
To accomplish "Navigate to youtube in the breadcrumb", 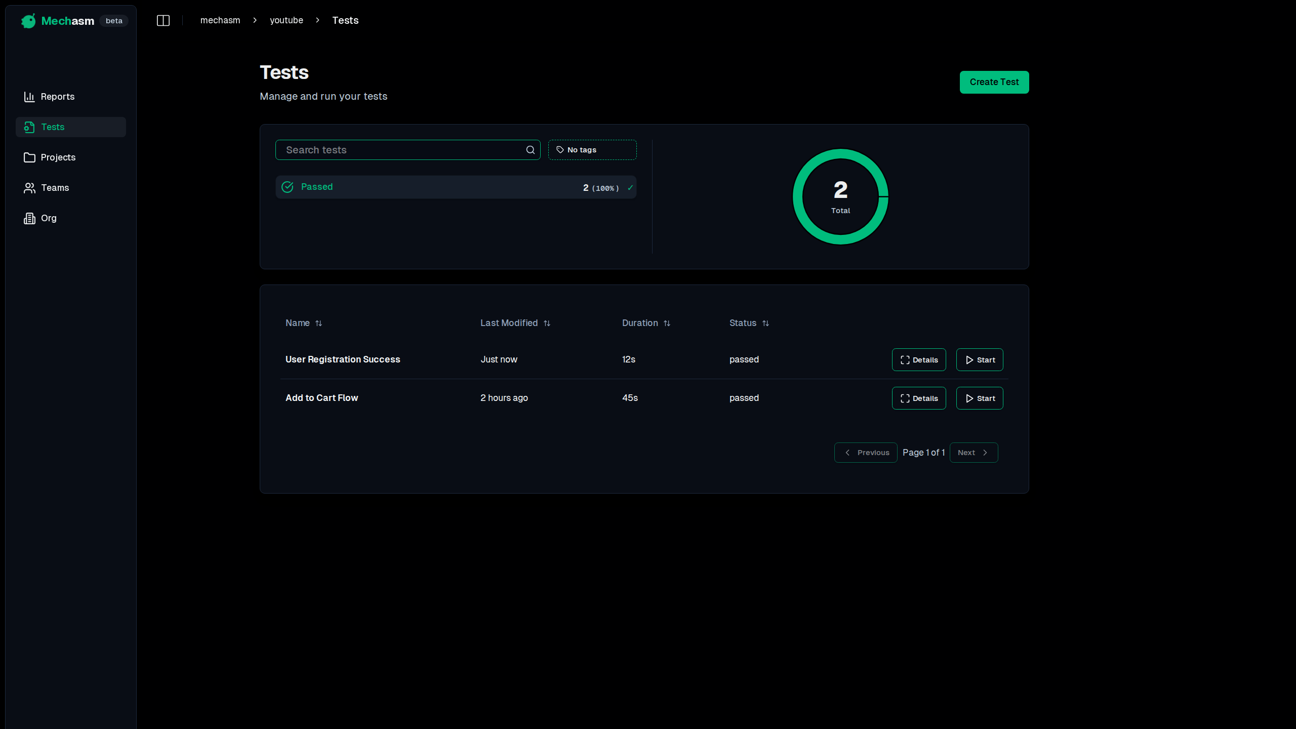I will [286, 20].
